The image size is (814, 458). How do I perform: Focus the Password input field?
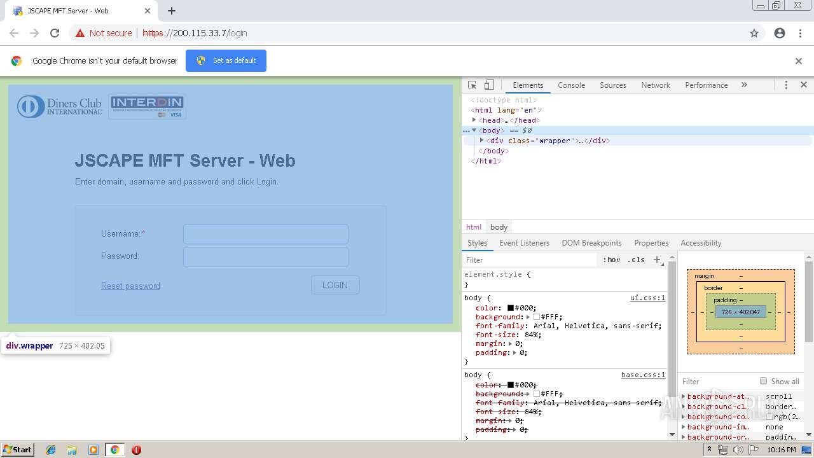[x=266, y=256]
